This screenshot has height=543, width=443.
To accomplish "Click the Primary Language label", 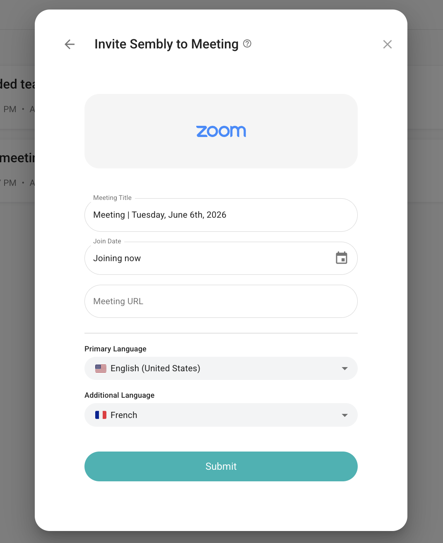I will pyautogui.click(x=116, y=349).
